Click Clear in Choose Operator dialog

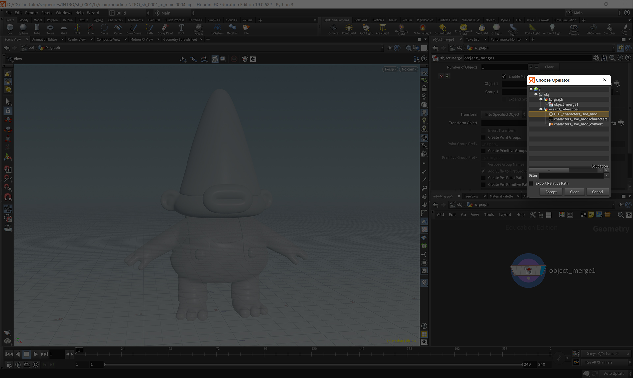pos(574,192)
